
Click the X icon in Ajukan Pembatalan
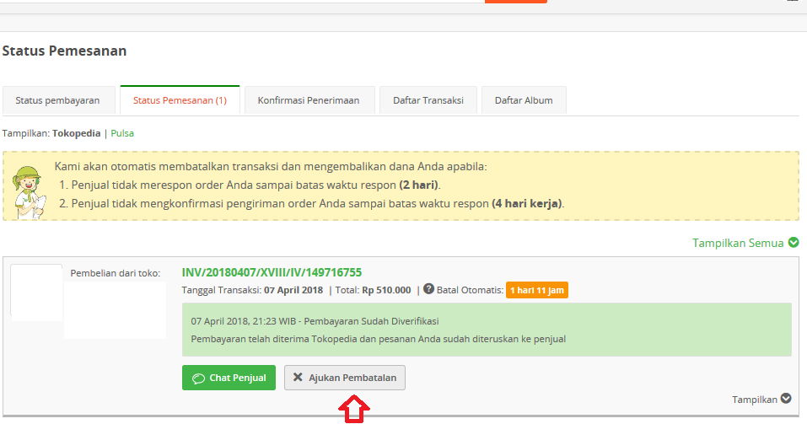(298, 377)
